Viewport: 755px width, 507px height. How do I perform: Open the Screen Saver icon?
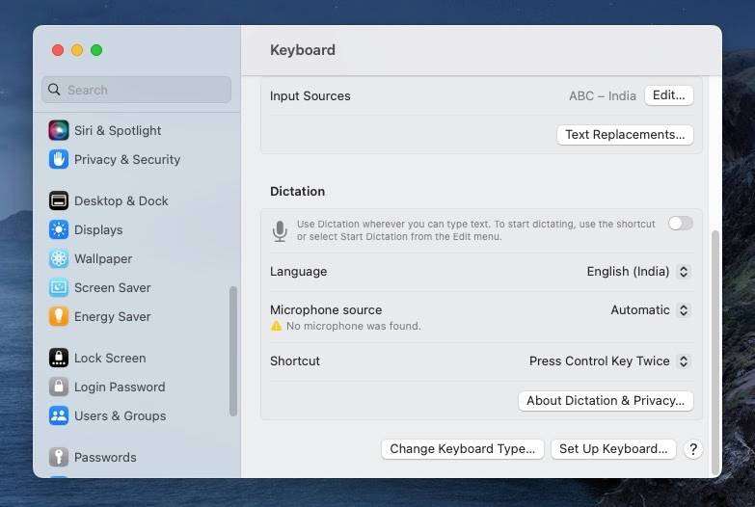(x=59, y=287)
